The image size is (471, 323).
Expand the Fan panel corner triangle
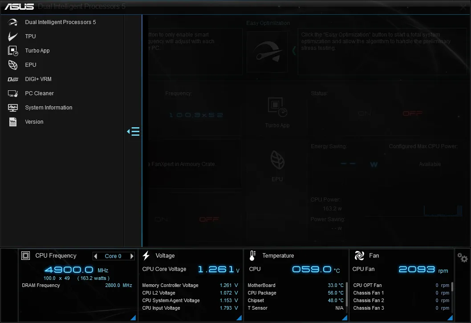coord(450,318)
